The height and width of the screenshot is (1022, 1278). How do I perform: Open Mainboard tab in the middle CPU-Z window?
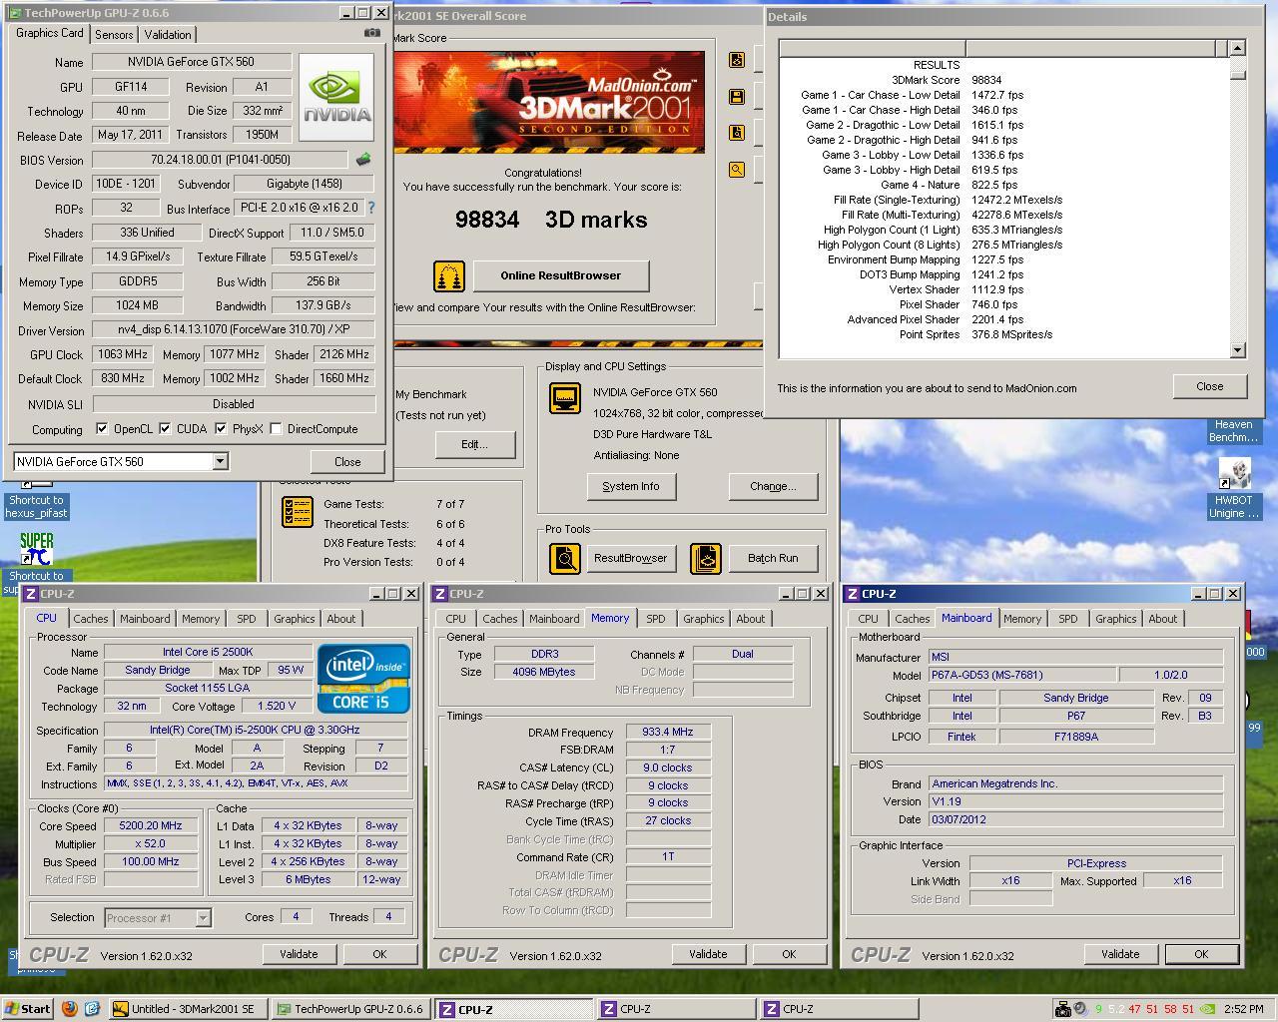554,619
